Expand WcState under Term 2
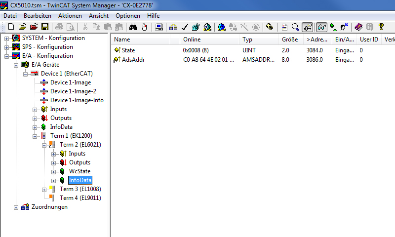 [53, 172]
